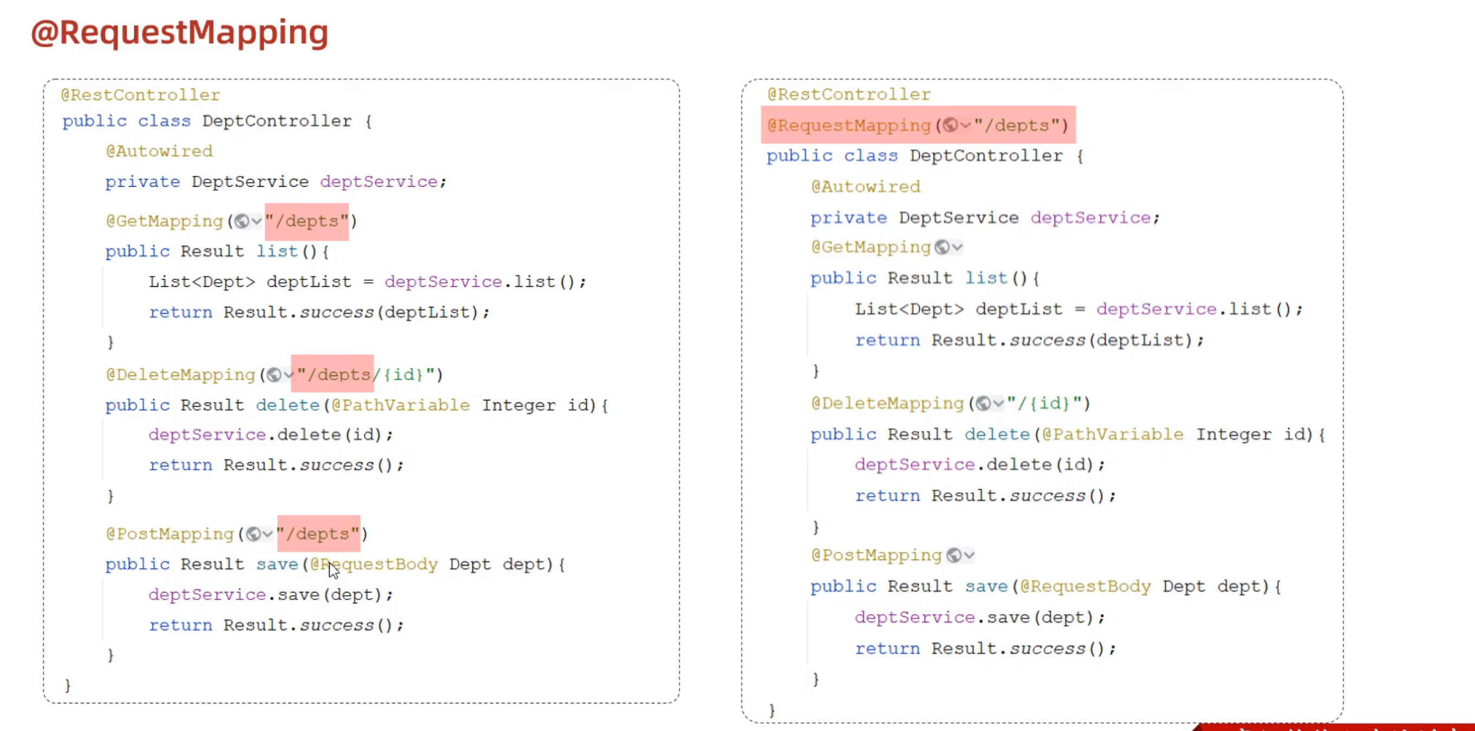Open the chevron dropdown in the @RequestMapping line

click(966, 126)
